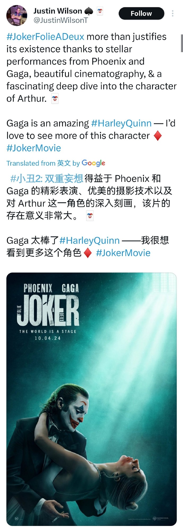The height and width of the screenshot is (531, 183).
Task: Open the three-dot more options menu
Action: pyautogui.click(x=173, y=14)
